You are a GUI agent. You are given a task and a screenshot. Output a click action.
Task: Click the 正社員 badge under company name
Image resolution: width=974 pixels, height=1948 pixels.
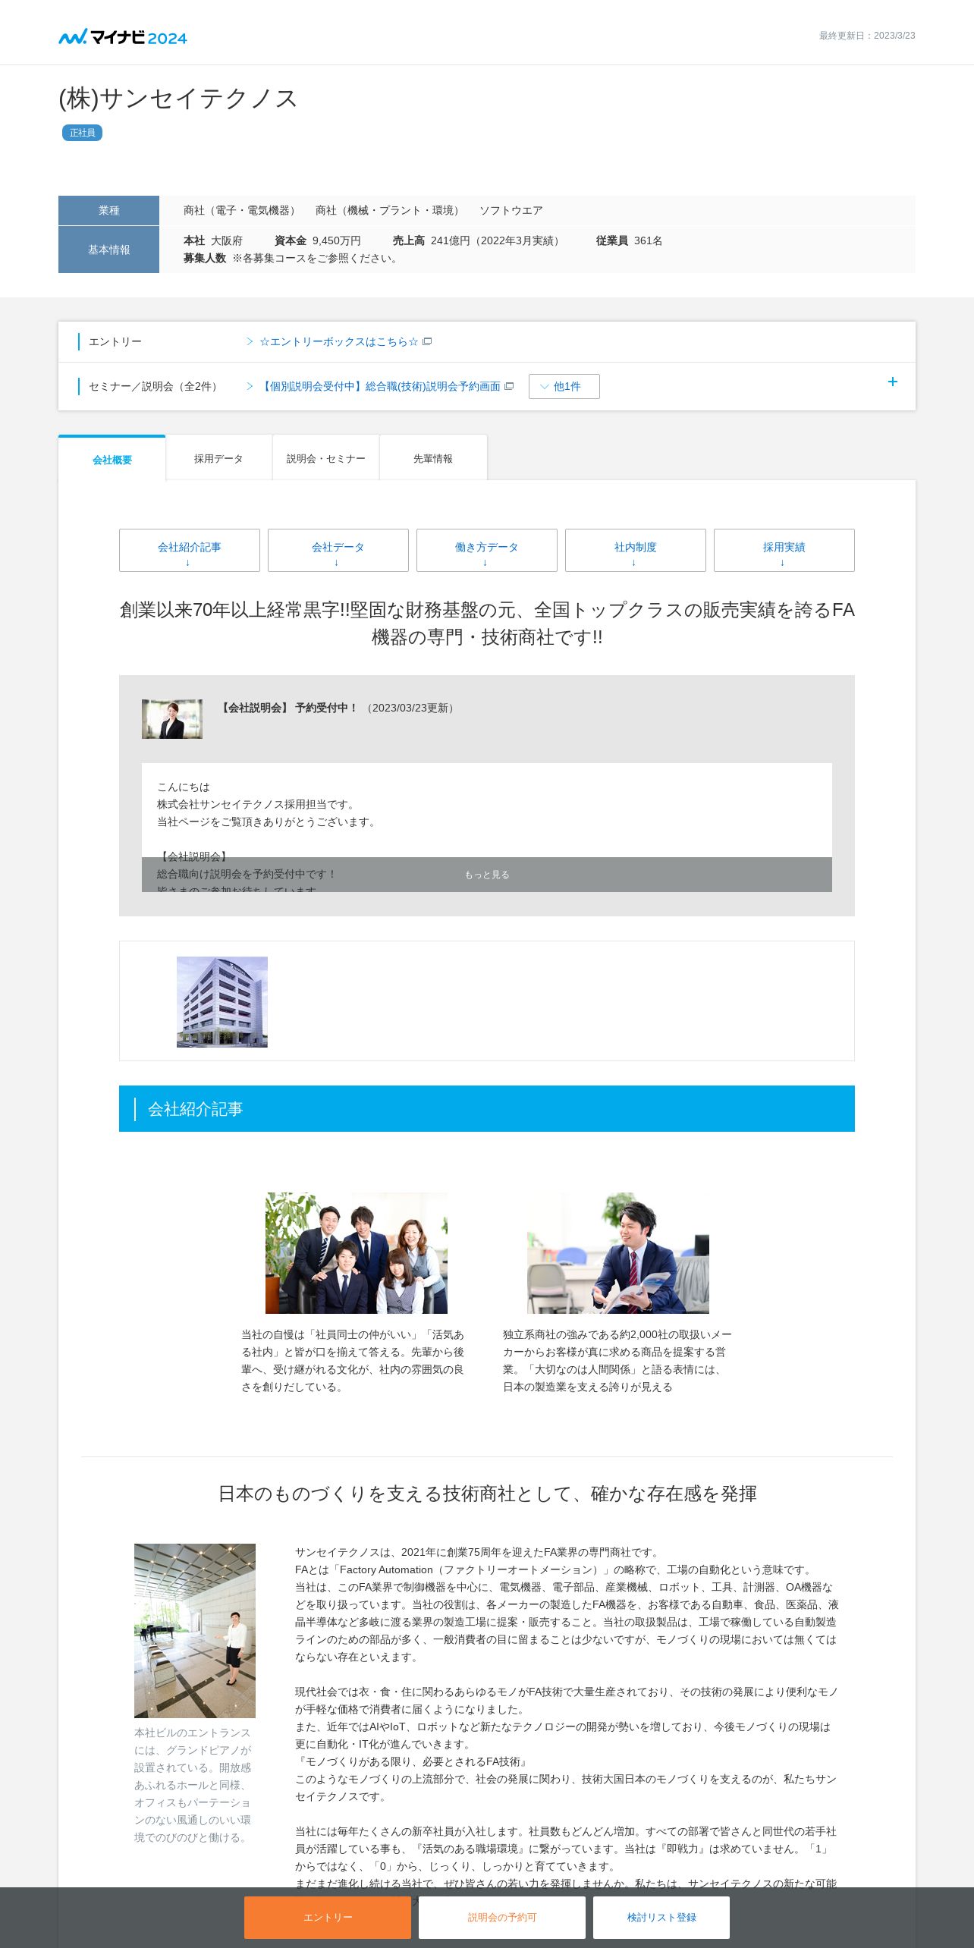click(82, 133)
